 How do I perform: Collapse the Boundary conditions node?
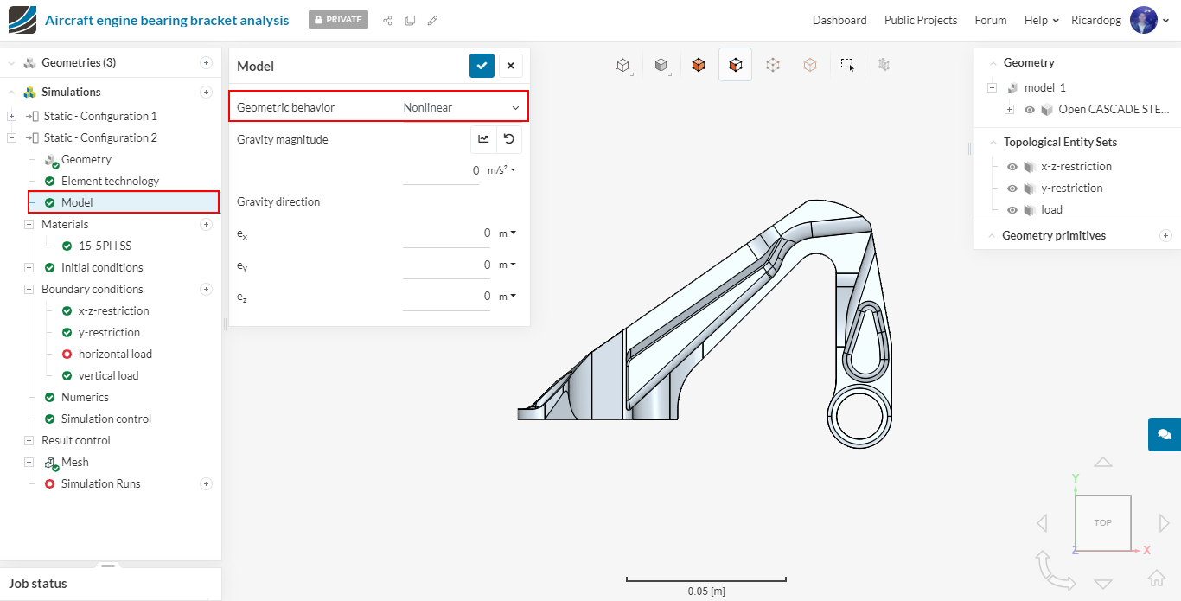(29, 290)
